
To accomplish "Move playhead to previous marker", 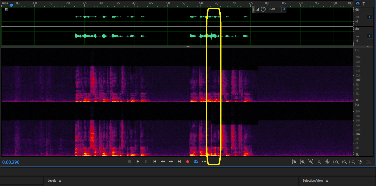I will pyautogui.click(x=155, y=162).
